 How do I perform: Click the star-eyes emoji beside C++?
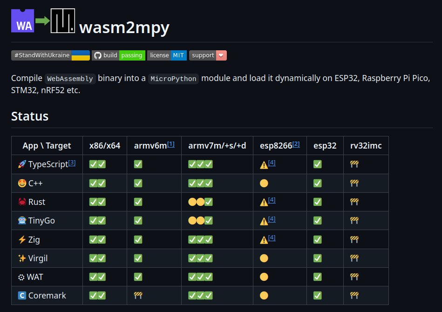point(22,183)
